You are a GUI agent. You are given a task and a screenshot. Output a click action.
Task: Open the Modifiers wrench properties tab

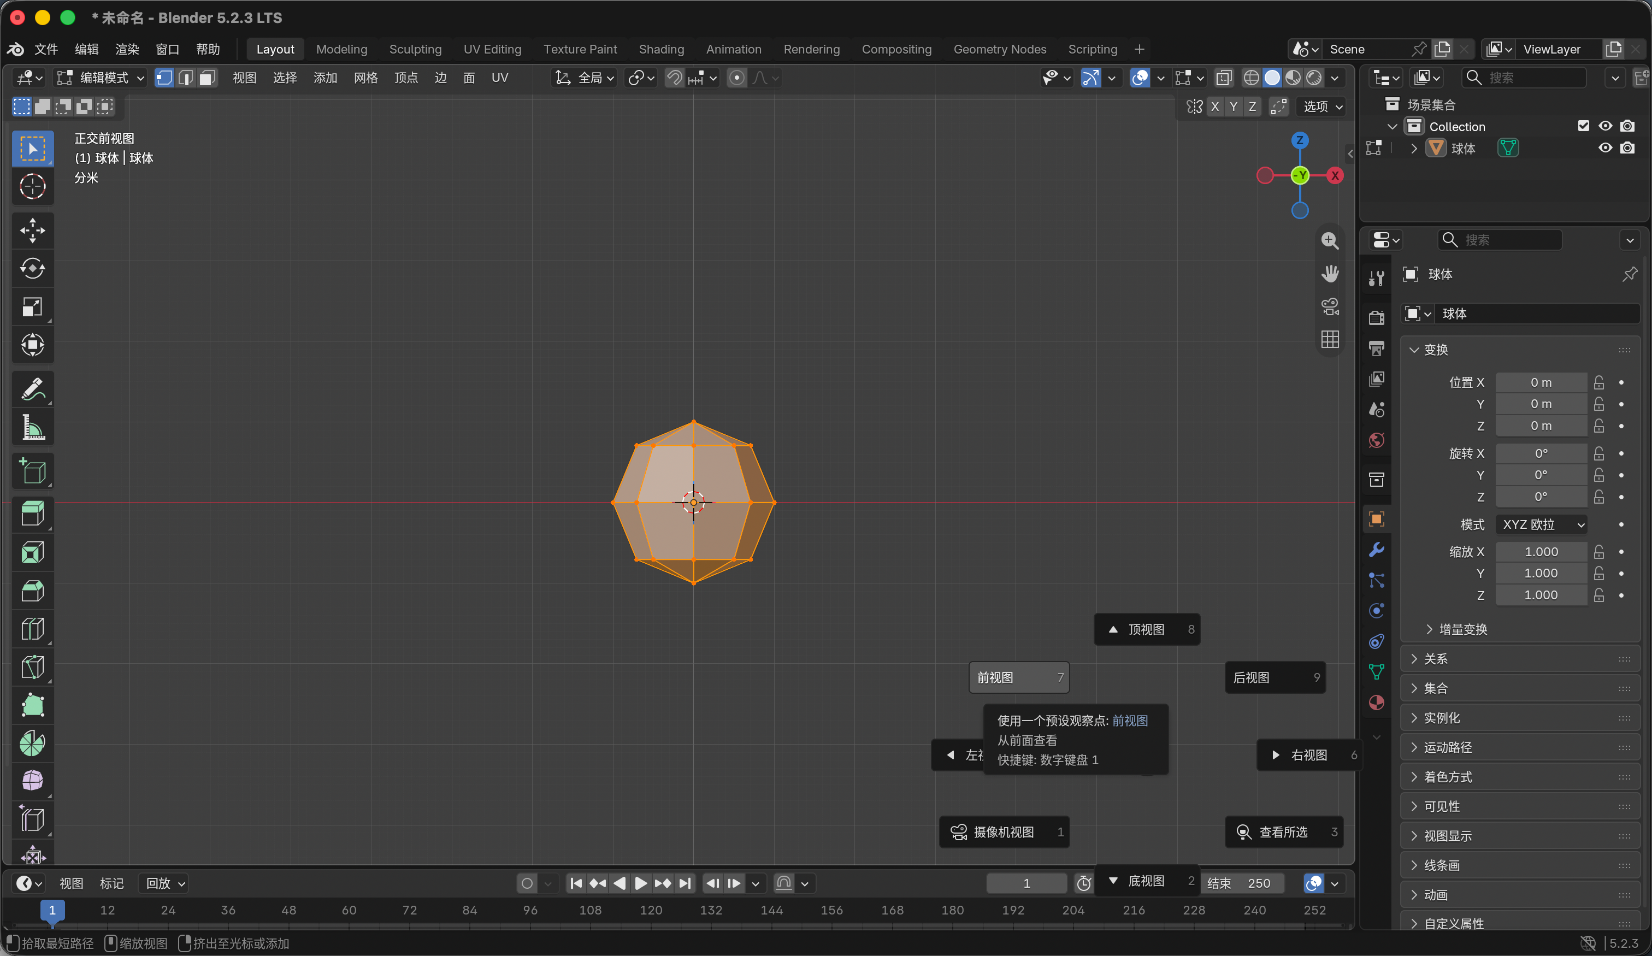(1376, 550)
